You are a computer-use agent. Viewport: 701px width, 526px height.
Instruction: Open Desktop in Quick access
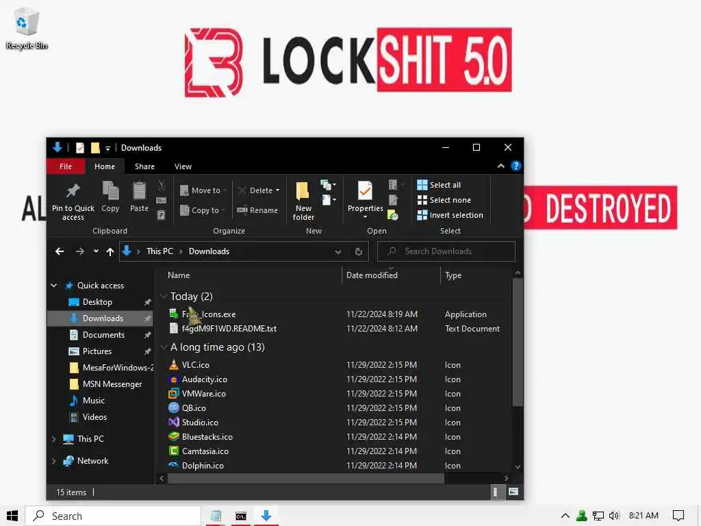pyautogui.click(x=97, y=302)
